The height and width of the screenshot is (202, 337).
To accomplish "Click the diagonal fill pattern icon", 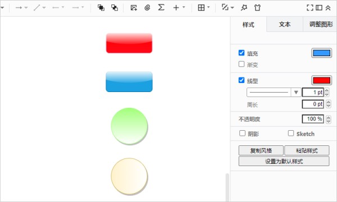I will 225,7.
